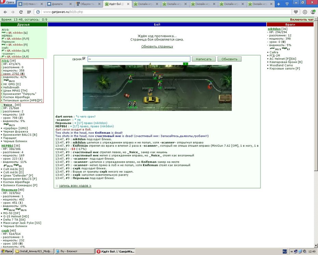Viewport: 318px width, 255px height.
Task: Click the 'РГД-2М' grenade text
Action: 275,56
